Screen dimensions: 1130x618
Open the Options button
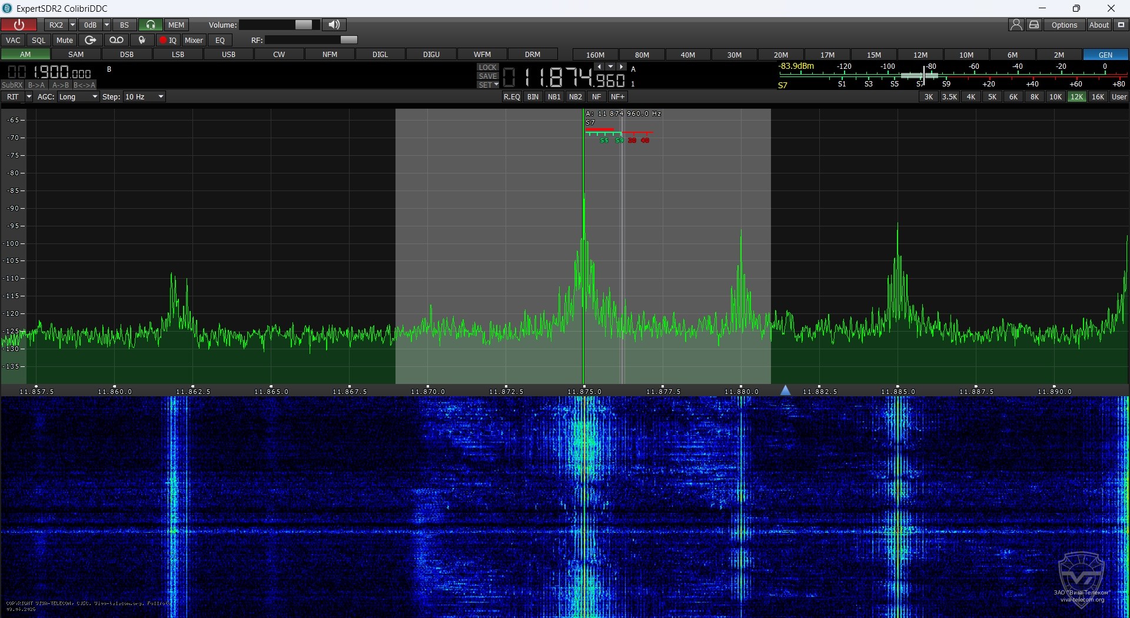(1064, 25)
